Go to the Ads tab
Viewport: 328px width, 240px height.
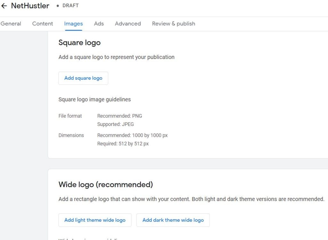pos(99,24)
